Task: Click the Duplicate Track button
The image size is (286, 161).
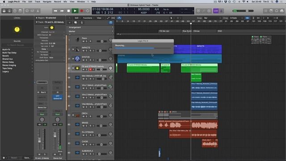Action: (76, 23)
